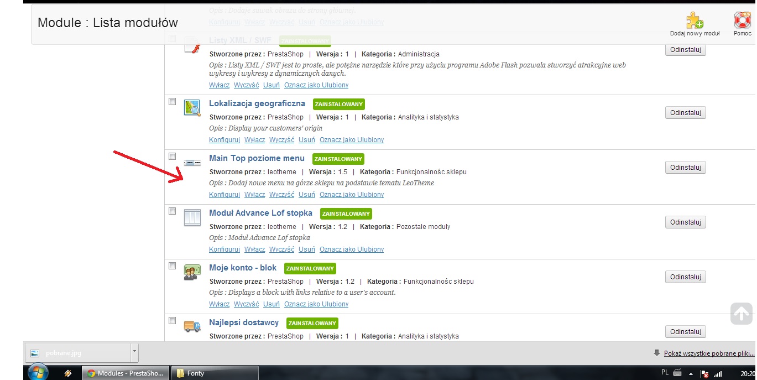Click Odinstaluj for Moje konto - blok
The width and height of the screenshot is (757, 380).
pyautogui.click(x=686, y=277)
